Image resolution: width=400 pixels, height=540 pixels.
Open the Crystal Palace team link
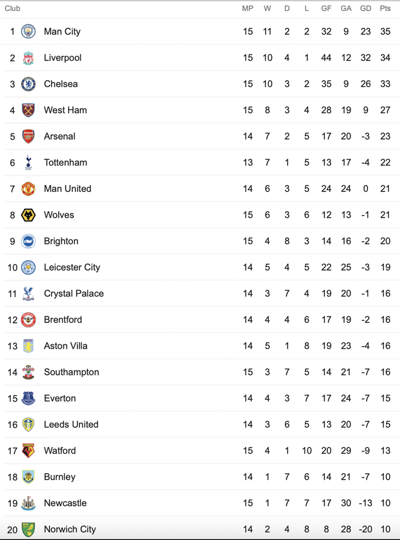click(74, 293)
